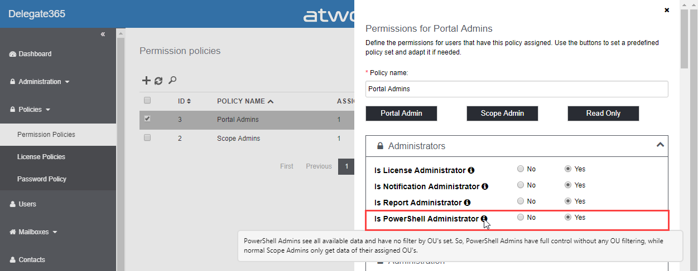698x271 pixels.
Task: Click info icon beside Is Report Administrator
Action: (467, 203)
